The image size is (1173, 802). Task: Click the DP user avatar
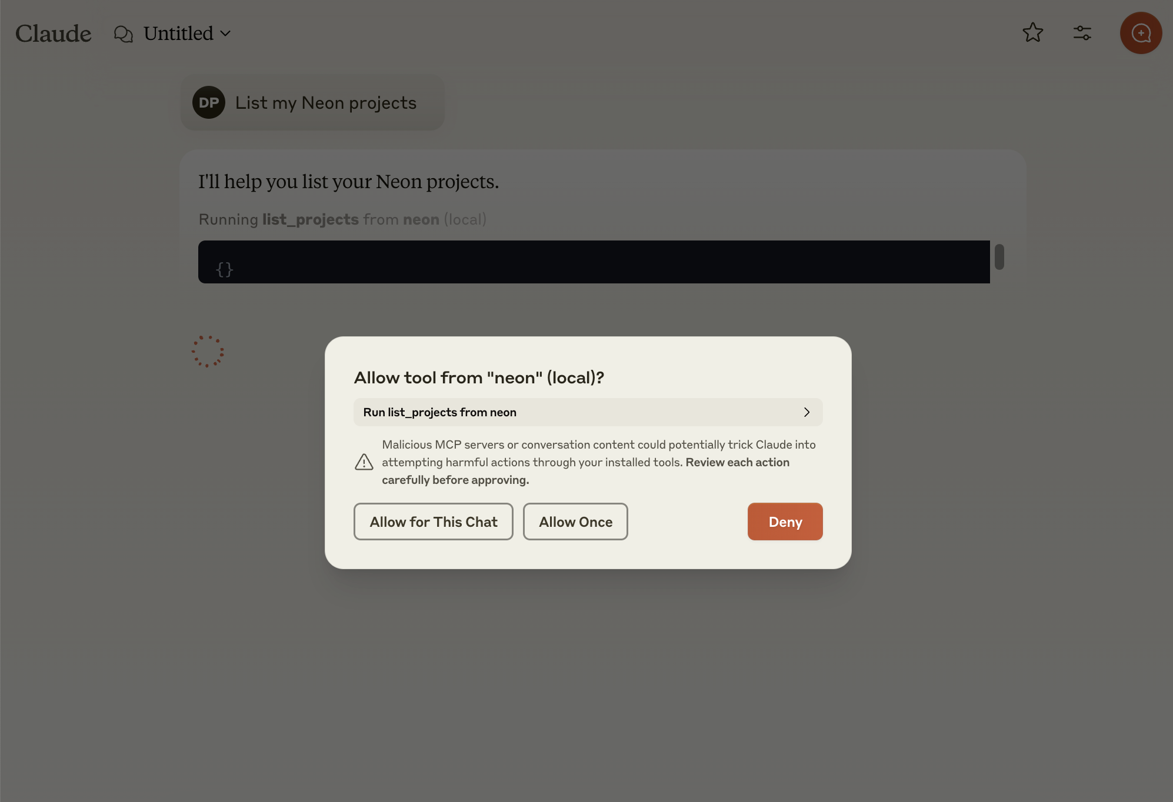(x=208, y=103)
